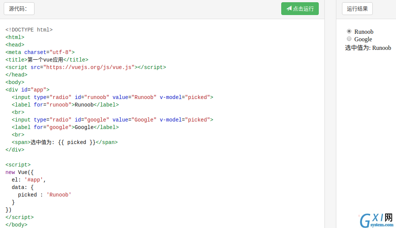The width and height of the screenshot is (396, 228).
Task: Select the Runoob radio button
Action: click(x=349, y=31)
